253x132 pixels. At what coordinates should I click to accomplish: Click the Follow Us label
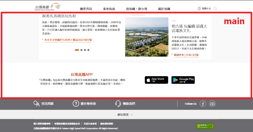[191, 104]
